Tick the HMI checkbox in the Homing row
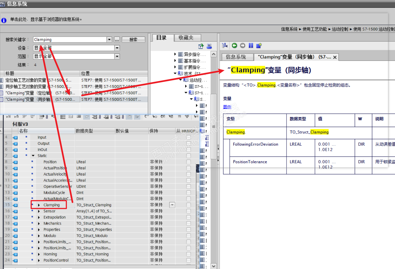The image size is (395, 269). point(189,254)
